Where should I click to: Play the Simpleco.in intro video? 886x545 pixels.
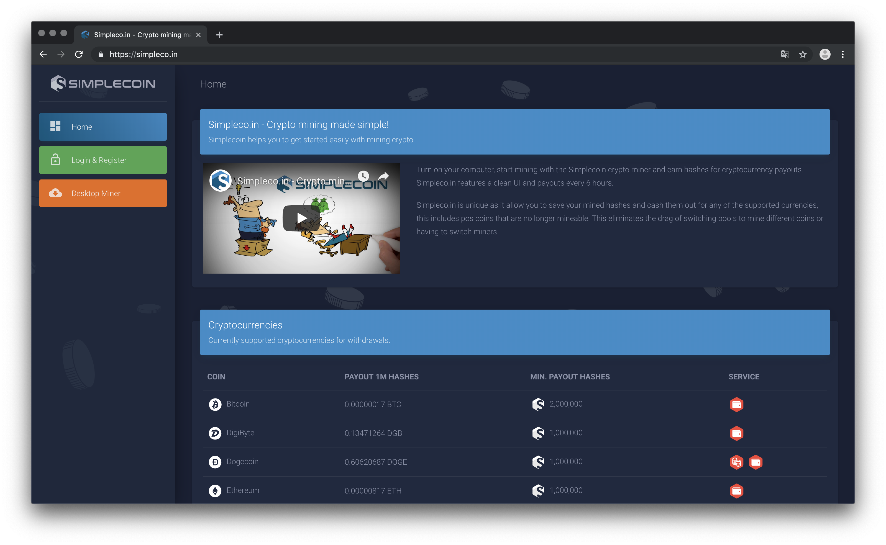tap(301, 217)
